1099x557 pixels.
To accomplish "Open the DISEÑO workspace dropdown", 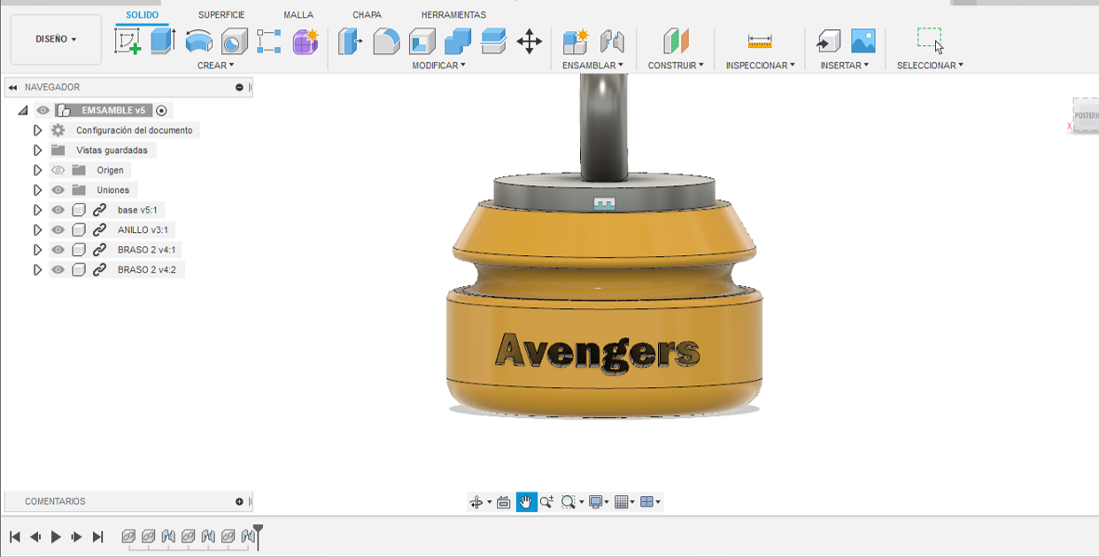I will pyautogui.click(x=56, y=40).
